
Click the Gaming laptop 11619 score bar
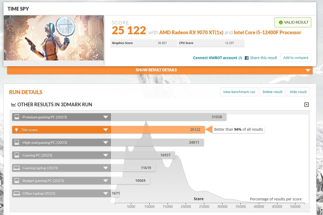(133, 168)
